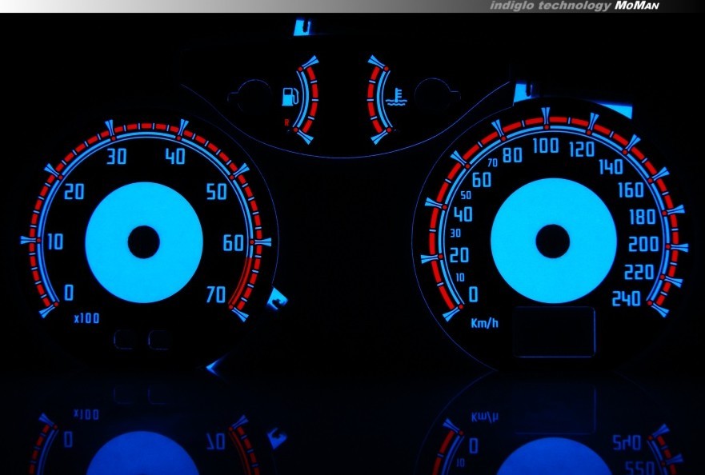Click the 40 mark on tachometer
The width and height of the screenshot is (705, 475).
pos(174,157)
